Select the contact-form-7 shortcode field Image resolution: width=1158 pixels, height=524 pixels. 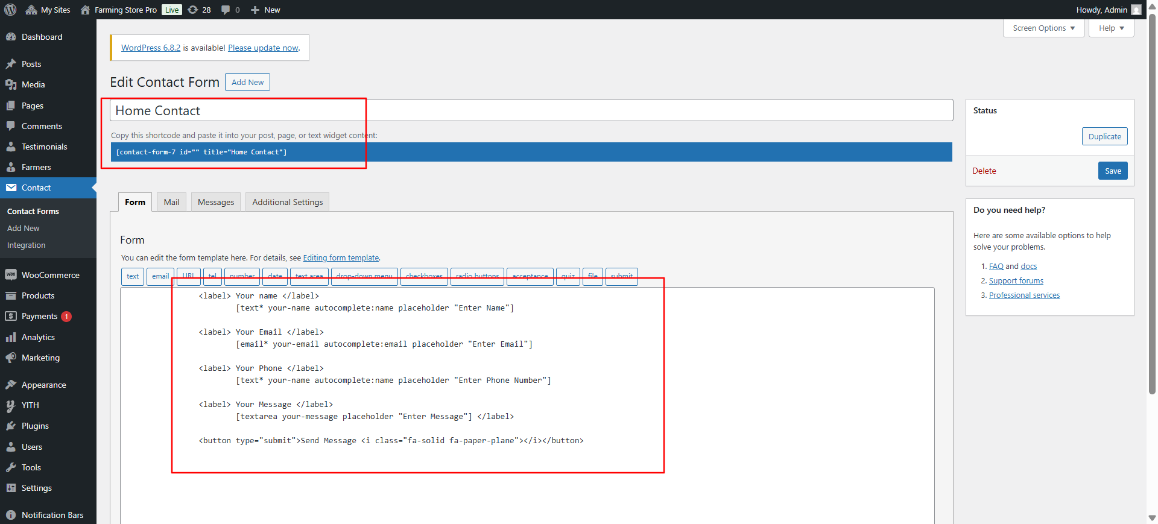tap(531, 152)
